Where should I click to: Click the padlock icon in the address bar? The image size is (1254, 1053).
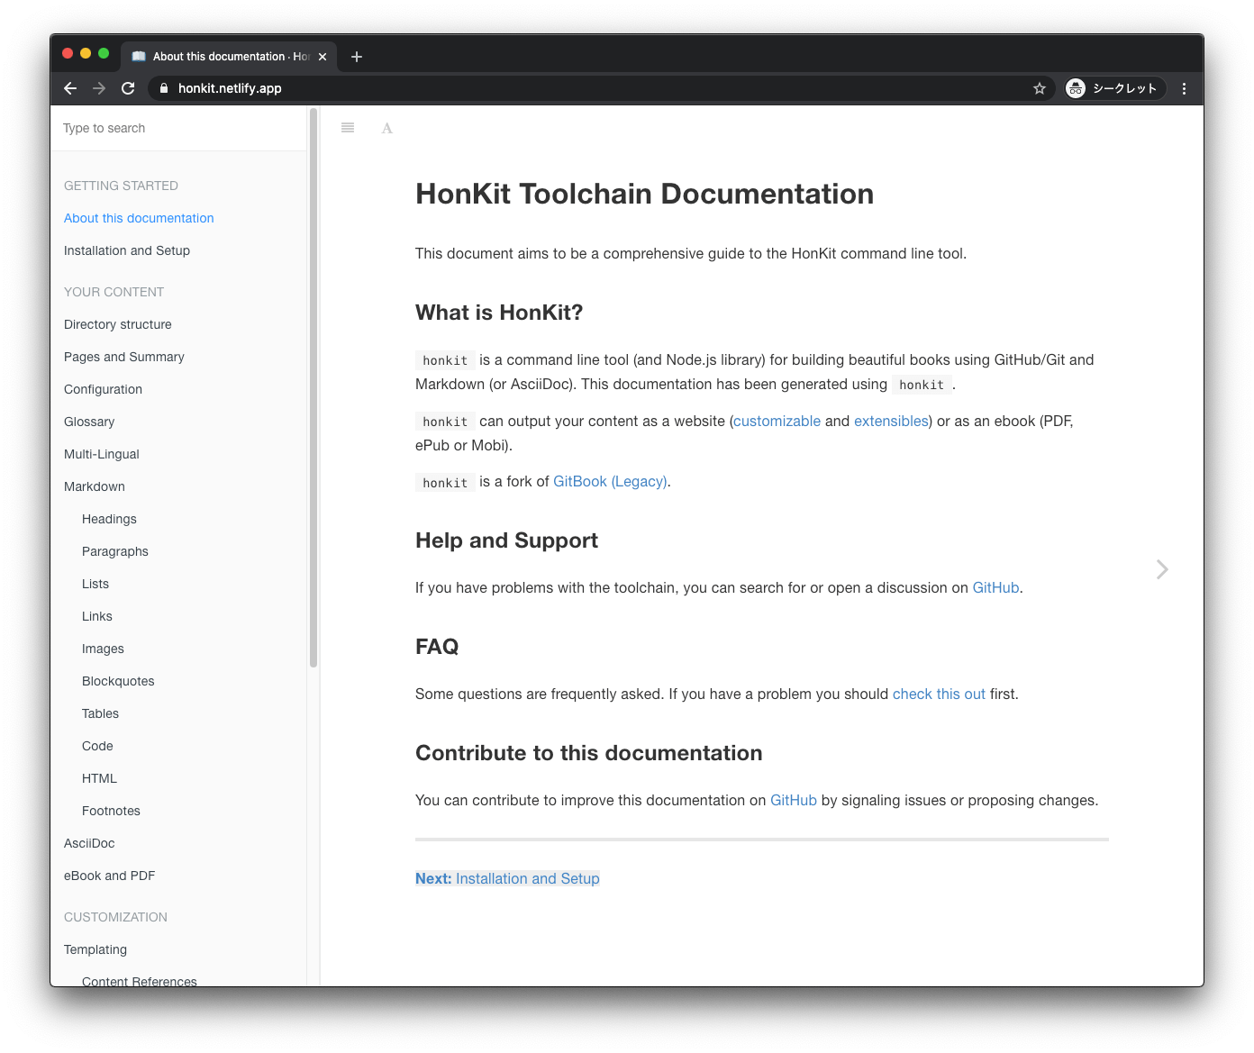(164, 88)
